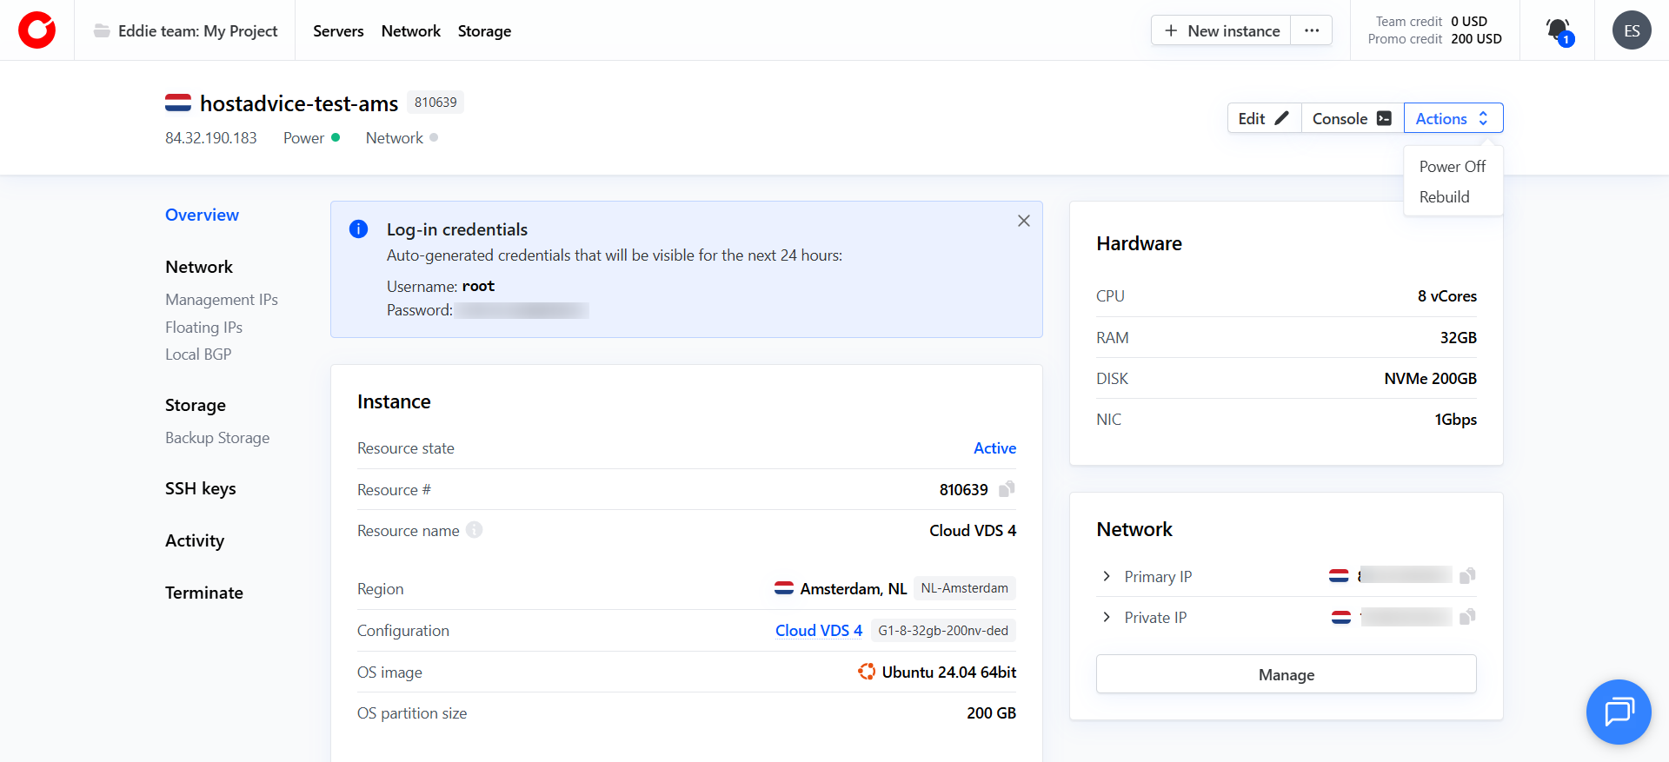1669x762 pixels.
Task: Open Backup Storage in sidebar
Action: coord(217,438)
